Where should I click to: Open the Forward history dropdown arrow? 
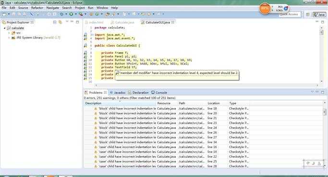pyautogui.click(x=154, y=14)
